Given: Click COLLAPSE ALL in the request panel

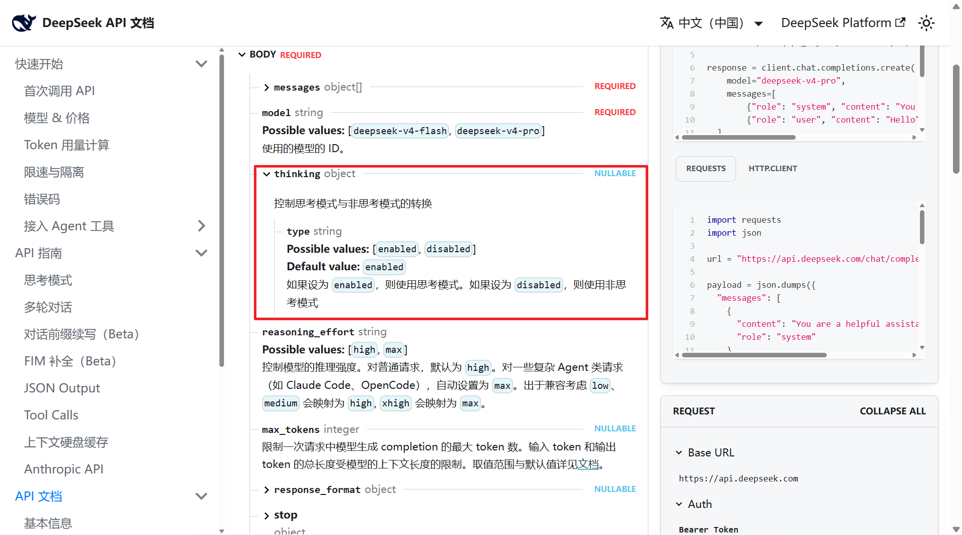Looking at the screenshot, I should point(893,411).
